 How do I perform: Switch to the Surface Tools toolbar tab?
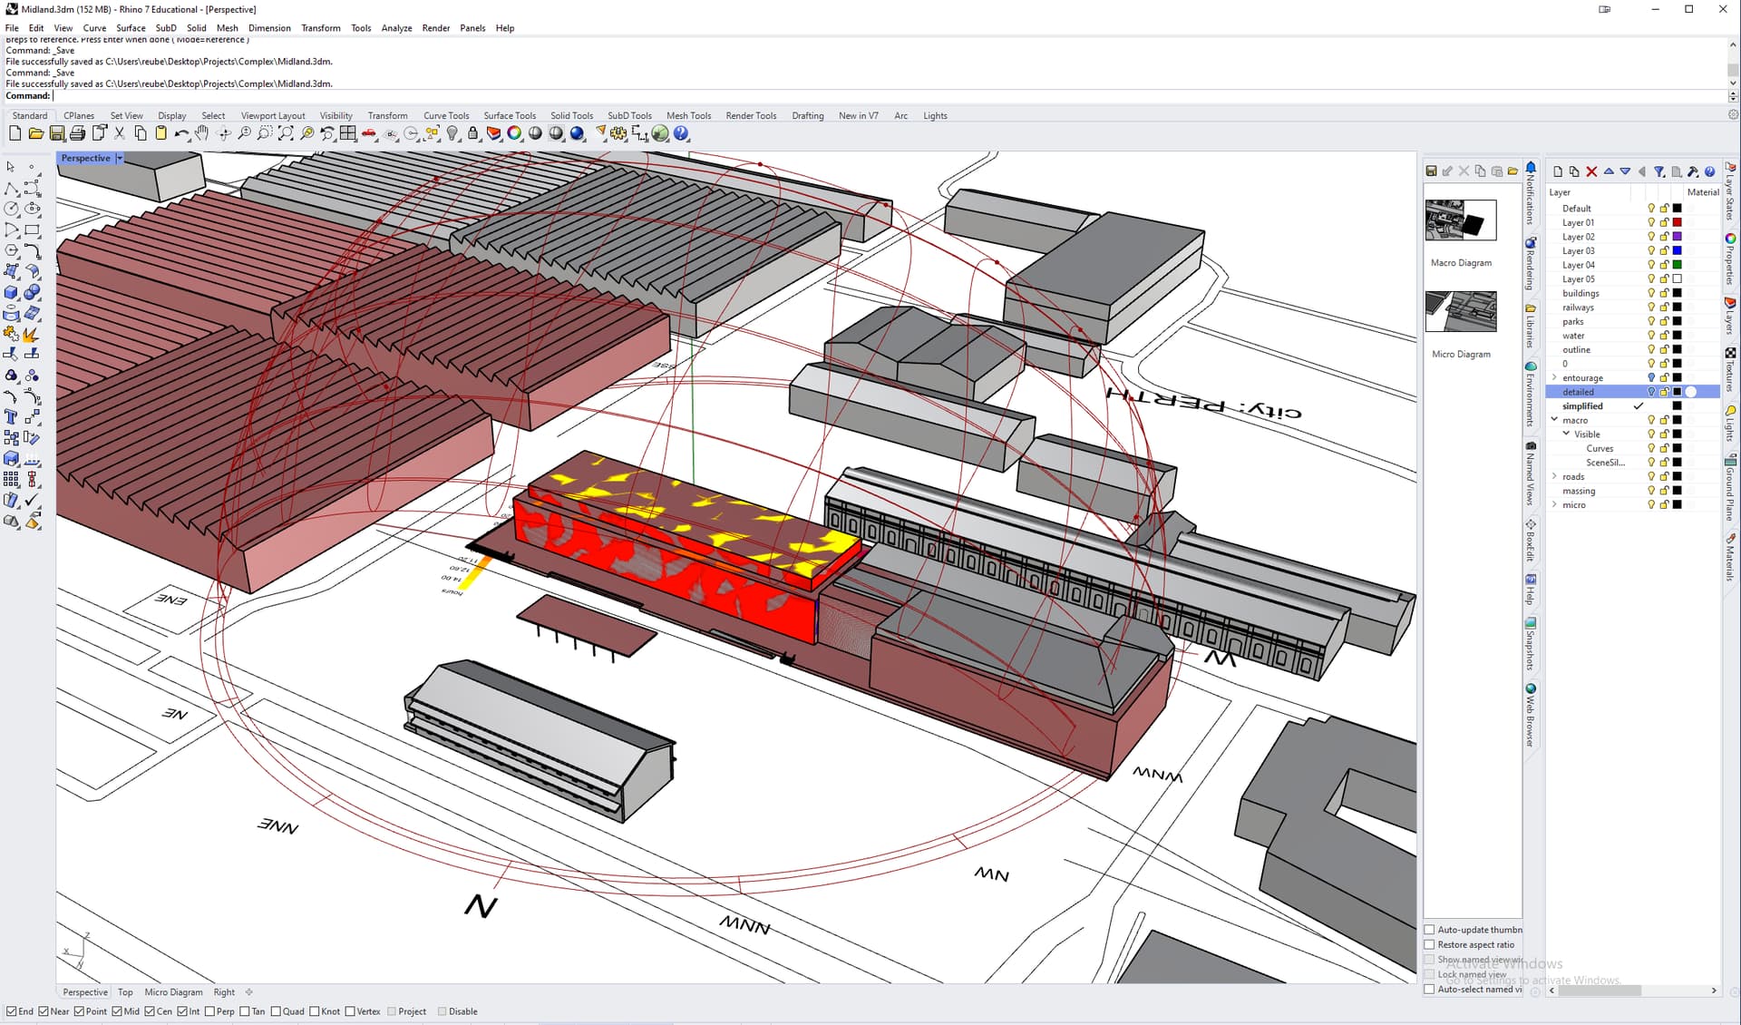[x=510, y=115]
